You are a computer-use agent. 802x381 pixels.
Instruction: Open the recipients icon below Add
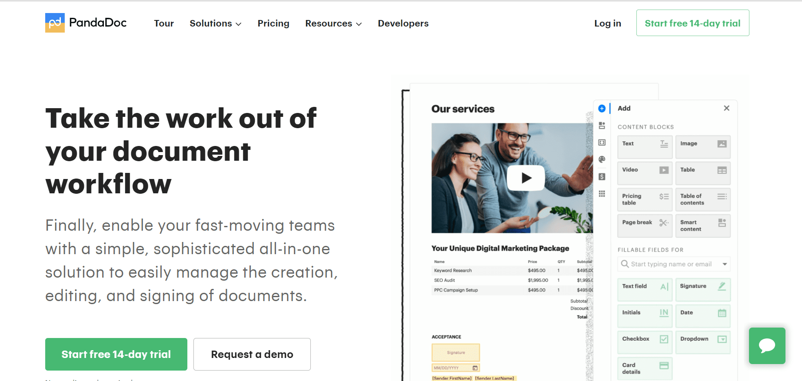pos(602,126)
